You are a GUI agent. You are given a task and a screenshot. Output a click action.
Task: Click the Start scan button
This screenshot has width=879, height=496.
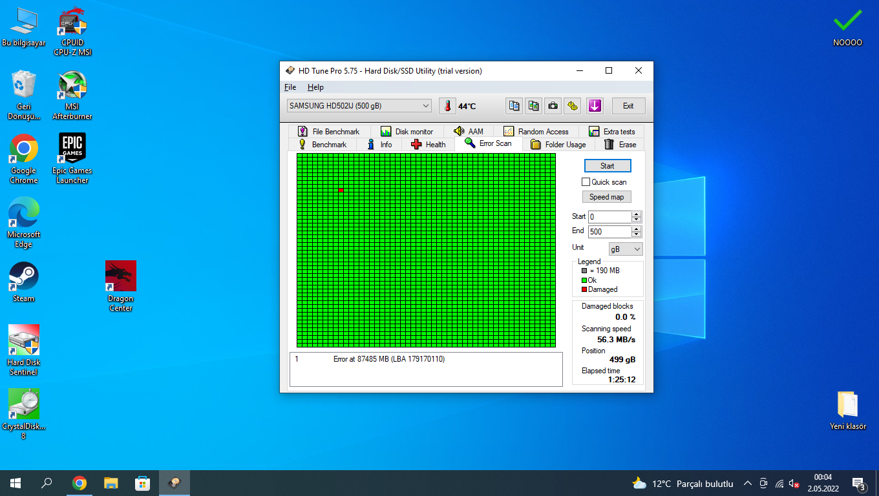click(607, 166)
